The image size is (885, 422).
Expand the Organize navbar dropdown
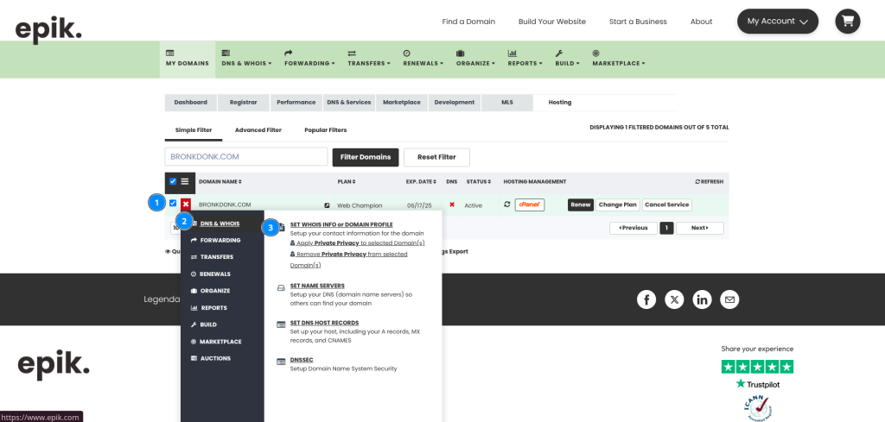tap(476, 59)
